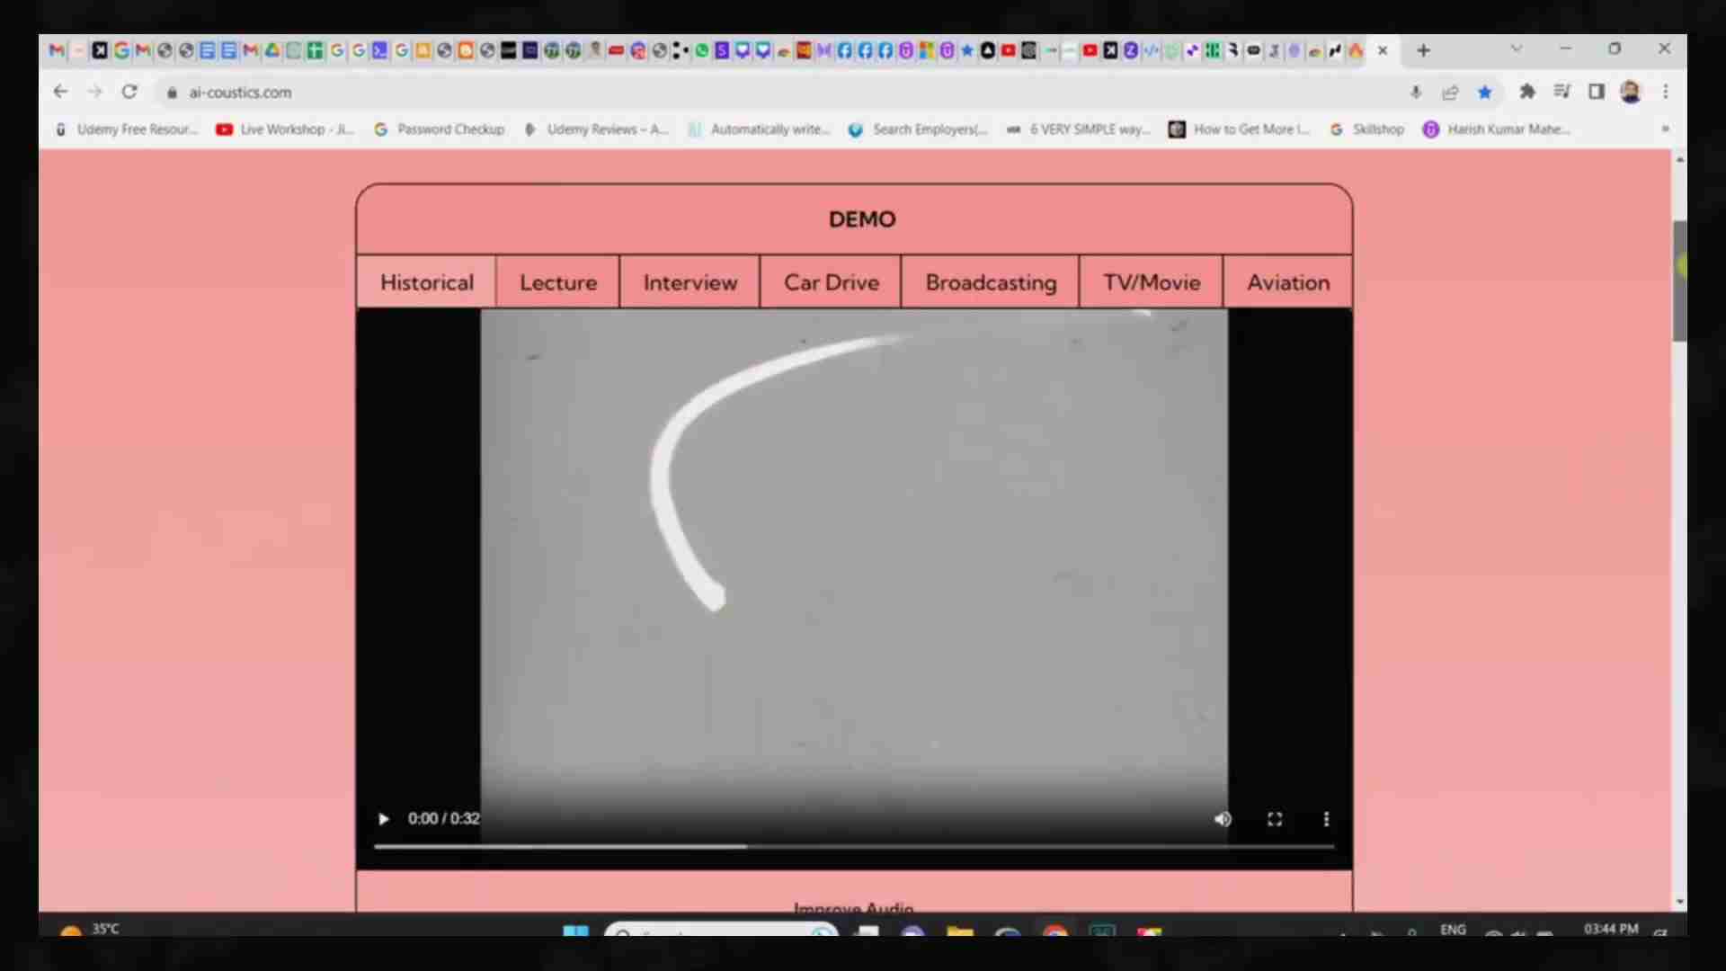Enter fullscreen mode on video
1726x971 pixels.
pyautogui.click(x=1275, y=819)
